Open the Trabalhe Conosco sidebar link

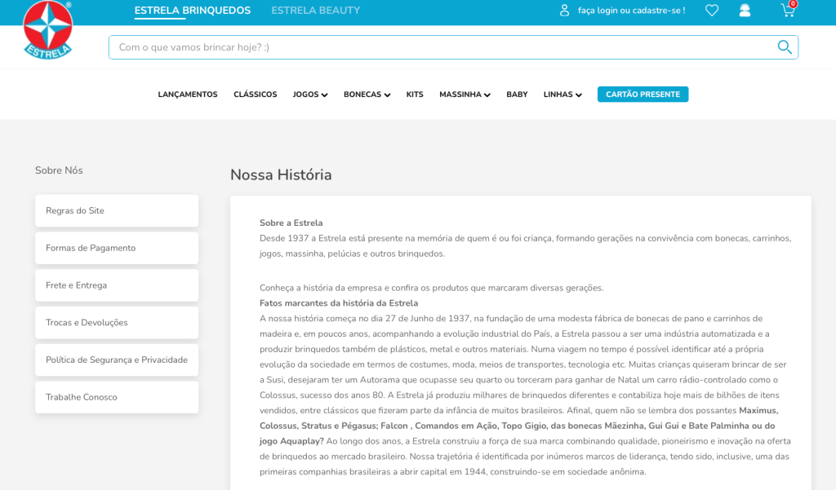(117, 397)
